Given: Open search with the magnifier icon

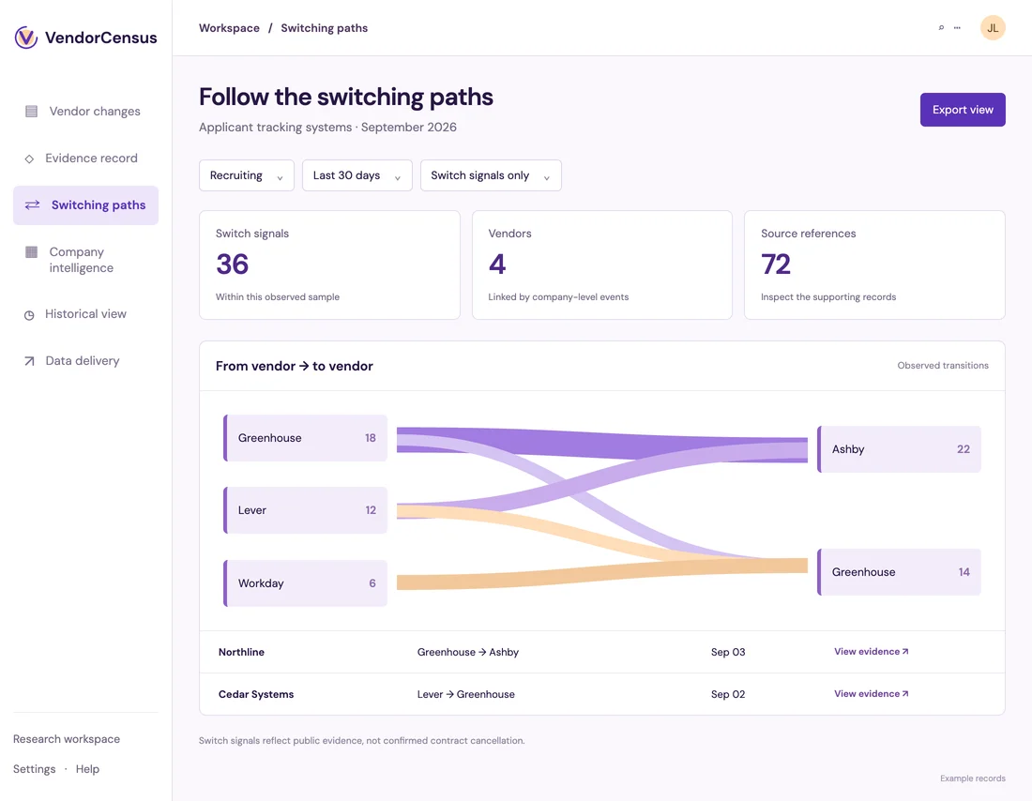Looking at the screenshot, I should pos(941,27).
